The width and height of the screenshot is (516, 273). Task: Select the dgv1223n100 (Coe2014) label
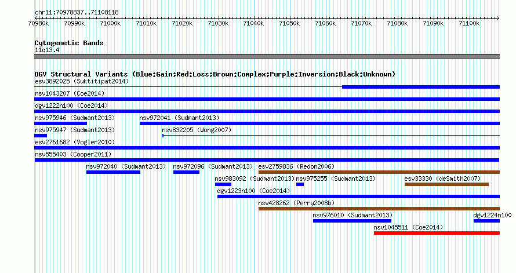254,191
